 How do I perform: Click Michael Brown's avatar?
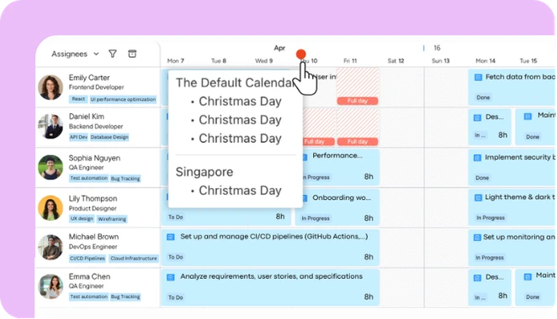50,247
